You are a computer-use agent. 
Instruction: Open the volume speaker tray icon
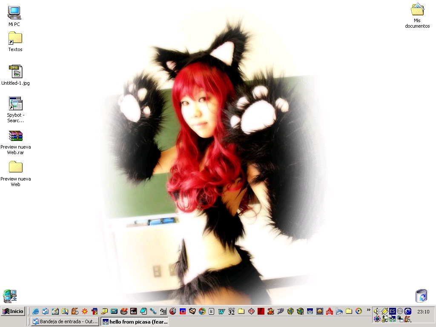point(377,311)
